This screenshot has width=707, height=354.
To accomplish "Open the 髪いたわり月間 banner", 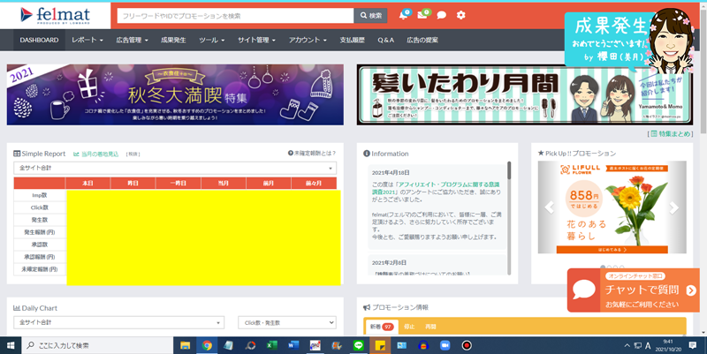I will [524, 94].
